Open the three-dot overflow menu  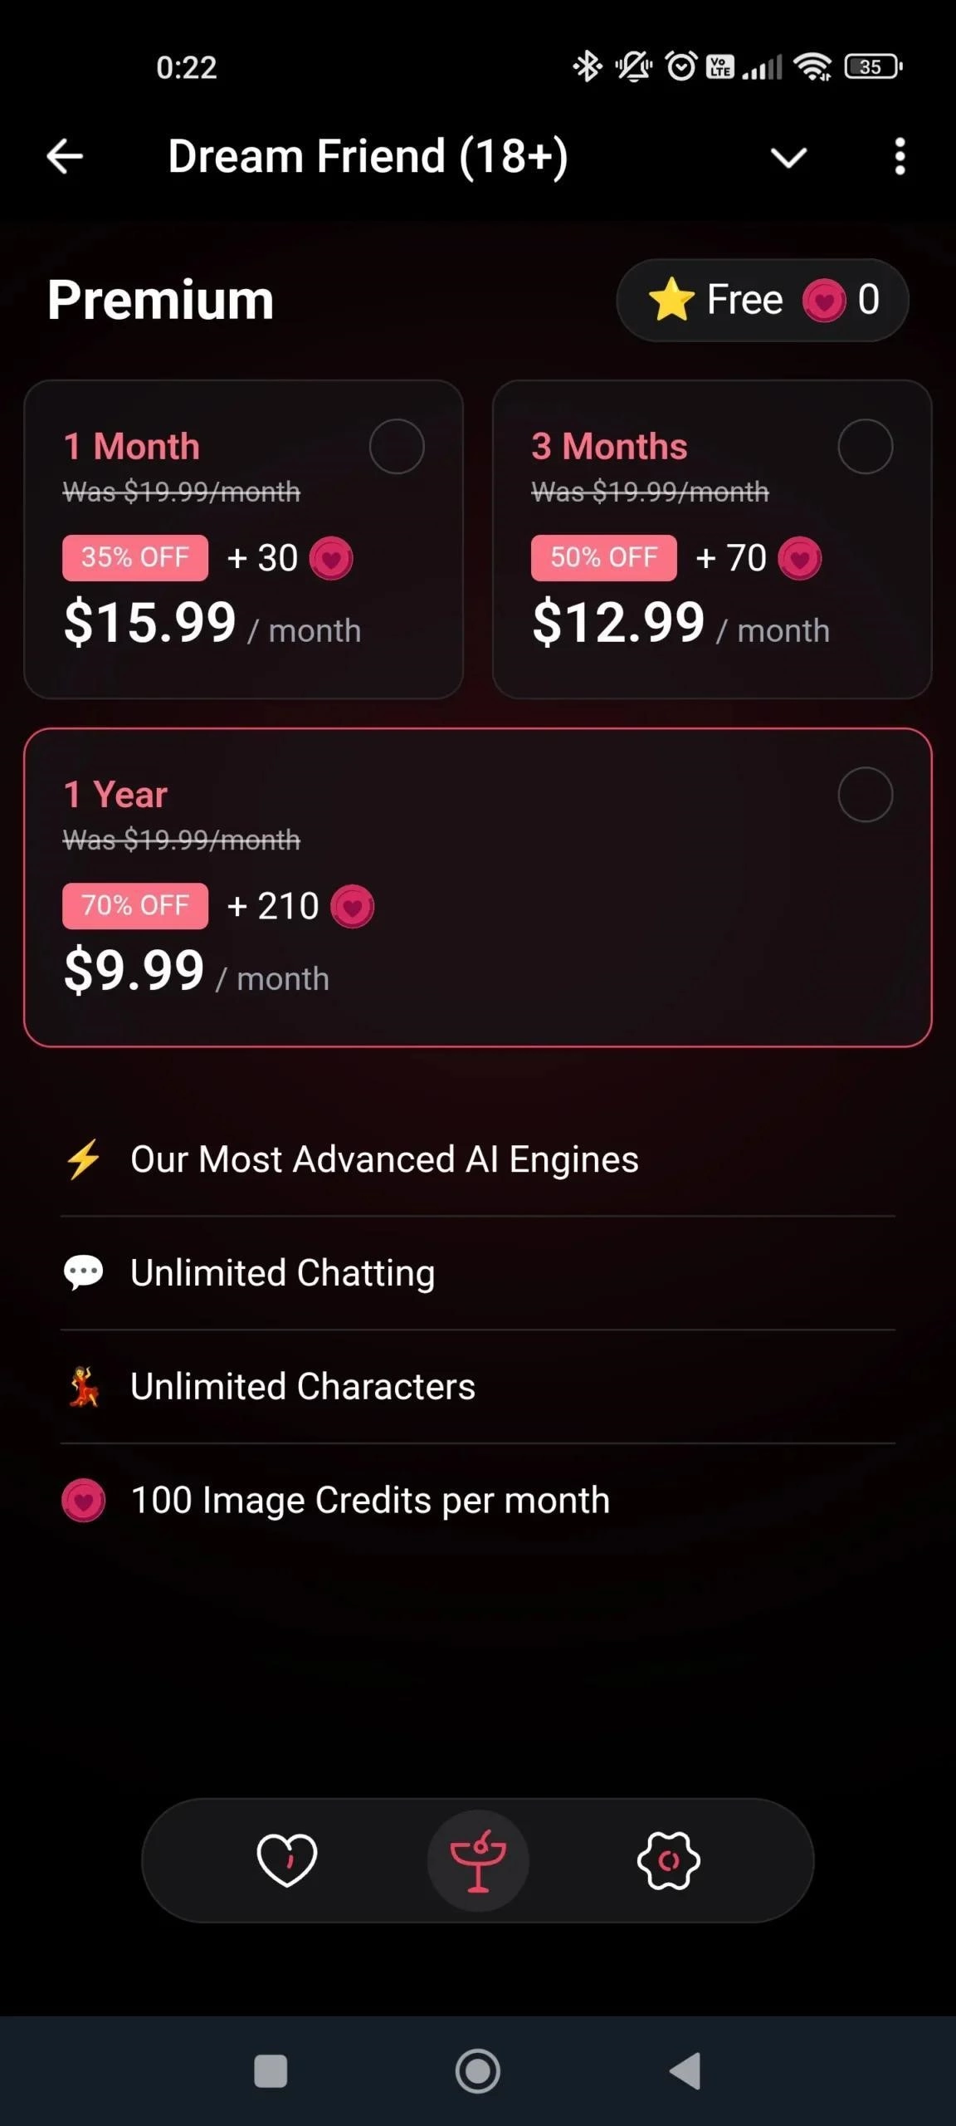(900, 156)
